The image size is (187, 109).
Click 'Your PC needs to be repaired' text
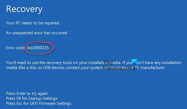click(33, 23)
